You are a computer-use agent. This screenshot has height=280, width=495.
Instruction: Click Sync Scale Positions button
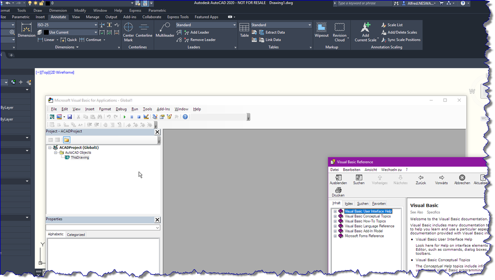tap(401, 40)
